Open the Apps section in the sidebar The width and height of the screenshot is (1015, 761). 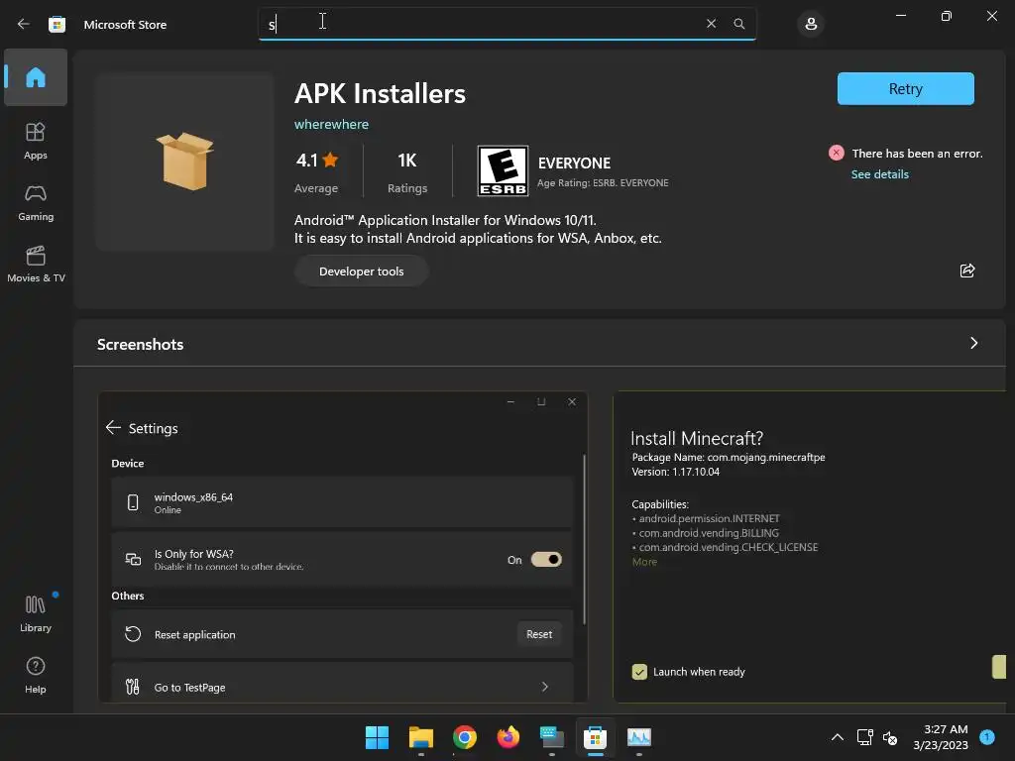click(x=36, y=141)
